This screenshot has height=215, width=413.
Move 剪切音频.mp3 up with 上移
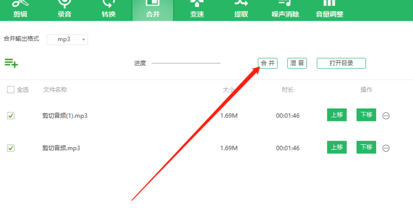pos(337,147)
